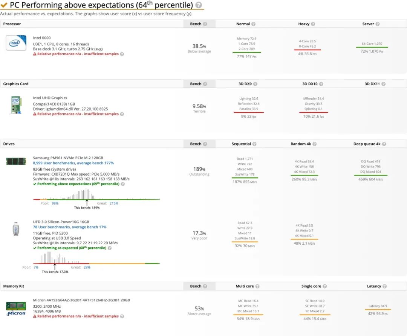The height and width of the screenshot is (336, 407).
Task: Click help icon beside Random 4k header
Action: pos(315,144)
